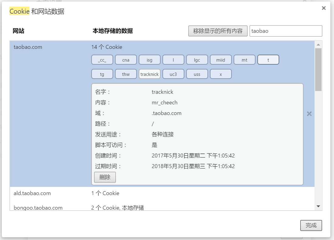
Task: Focus the search field containing taobao
Action: pos(286,31)
